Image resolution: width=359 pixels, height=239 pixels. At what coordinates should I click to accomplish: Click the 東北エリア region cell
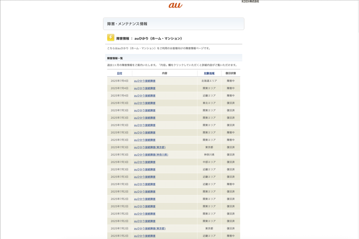coord(209,103)
